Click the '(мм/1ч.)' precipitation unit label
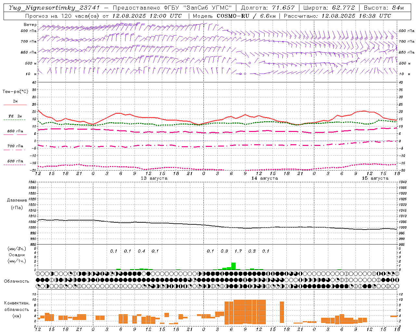The height and width of the screenshot is (332, 416). coord(17,261)
